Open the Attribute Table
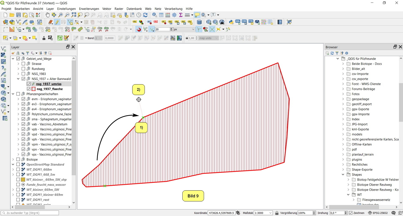The width and height of the screenshot is (403, 216). [161, 15]
